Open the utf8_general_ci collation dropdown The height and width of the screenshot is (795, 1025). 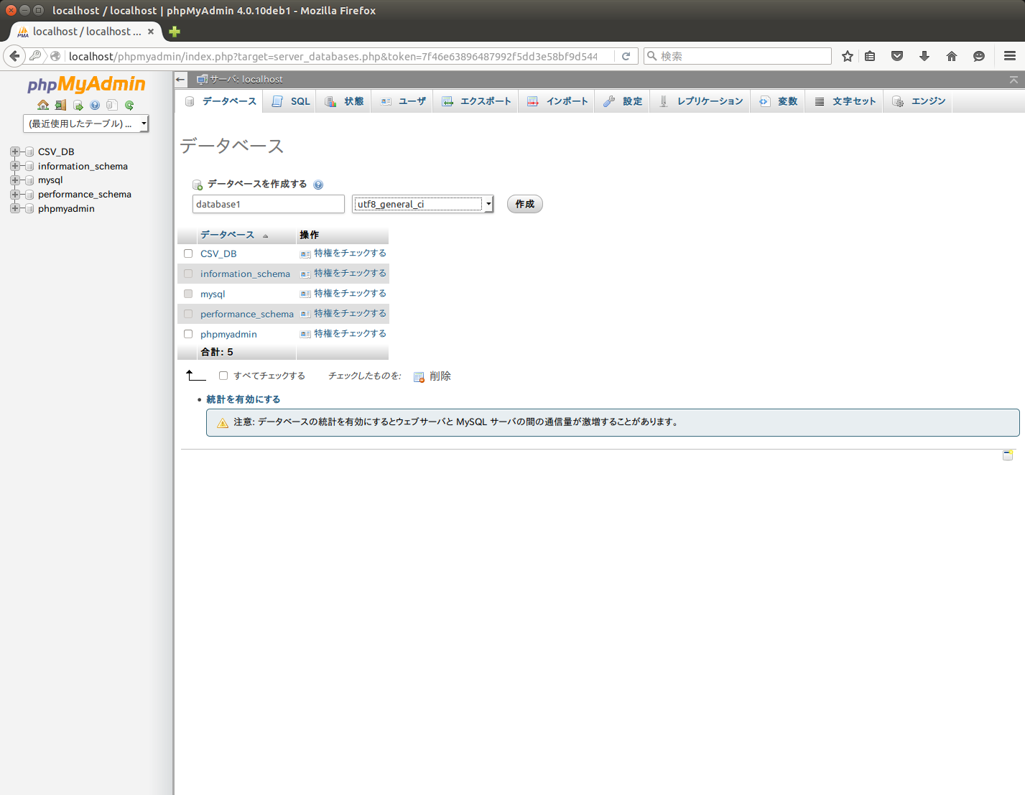(x=423, y=204)
